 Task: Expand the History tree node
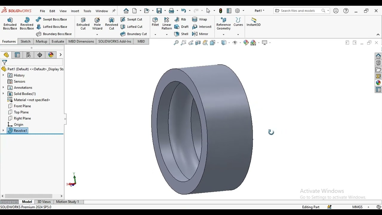(3, 75)
